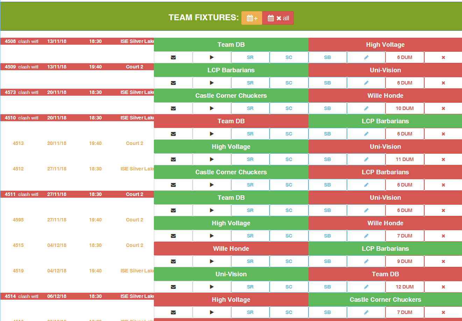Delete the Team DB vs LCP Barbarians fixture

[x=443, y=133]
